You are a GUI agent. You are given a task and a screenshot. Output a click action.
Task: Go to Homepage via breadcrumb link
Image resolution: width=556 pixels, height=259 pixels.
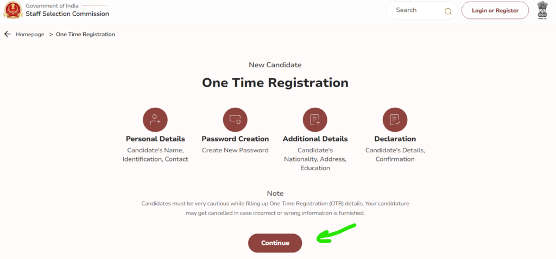click(30, 34)
